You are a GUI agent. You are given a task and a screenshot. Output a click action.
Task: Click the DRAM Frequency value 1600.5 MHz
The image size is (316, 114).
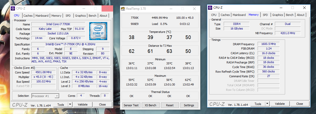pos(268,44)
